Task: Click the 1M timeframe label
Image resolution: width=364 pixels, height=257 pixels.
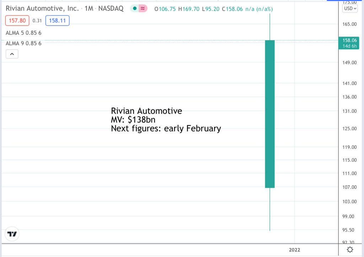Action: pos(89,9)
